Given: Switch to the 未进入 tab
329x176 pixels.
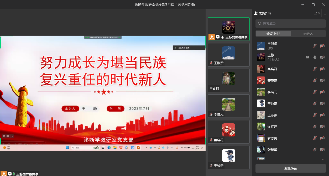Looking at the screenshot, I should tap(308, 34).
